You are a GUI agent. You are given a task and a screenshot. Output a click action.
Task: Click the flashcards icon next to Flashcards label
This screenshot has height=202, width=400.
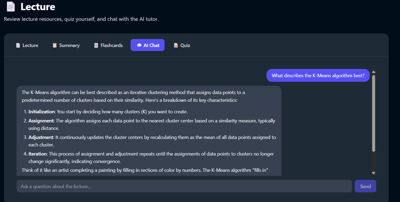click(x=96, y=45)
